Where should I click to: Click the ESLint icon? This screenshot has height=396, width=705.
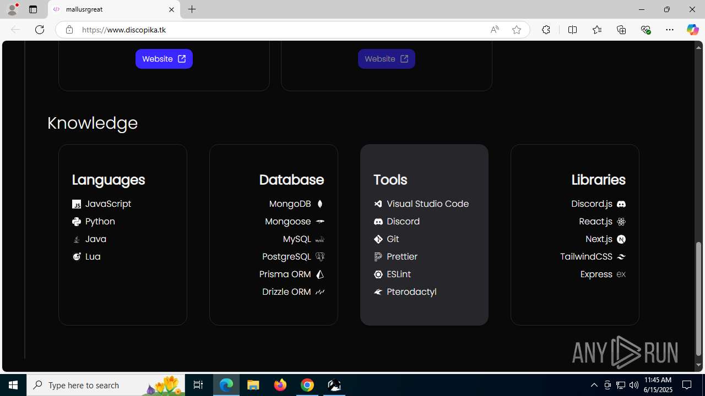click(x=378, y=274)
